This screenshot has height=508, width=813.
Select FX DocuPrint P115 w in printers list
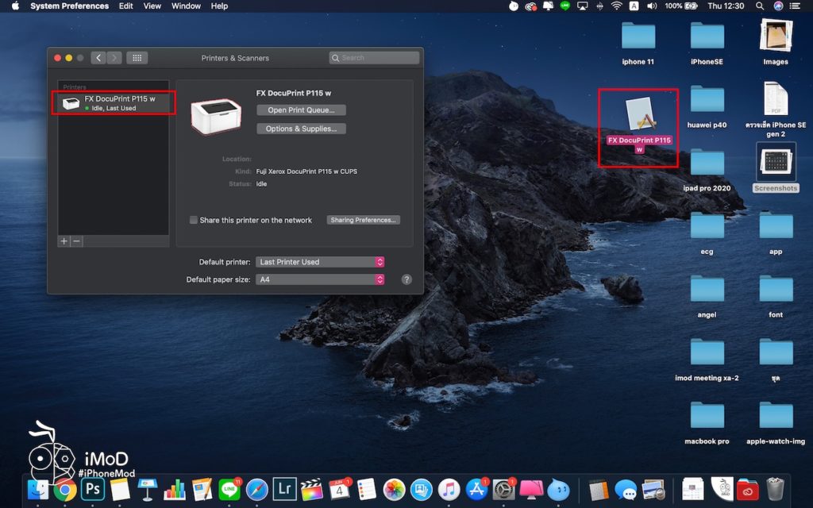pos(114,102)
